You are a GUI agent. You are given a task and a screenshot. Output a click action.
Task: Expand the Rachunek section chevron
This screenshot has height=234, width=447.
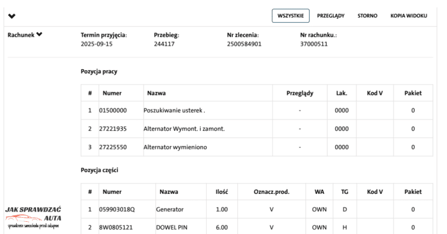(39, 34)
